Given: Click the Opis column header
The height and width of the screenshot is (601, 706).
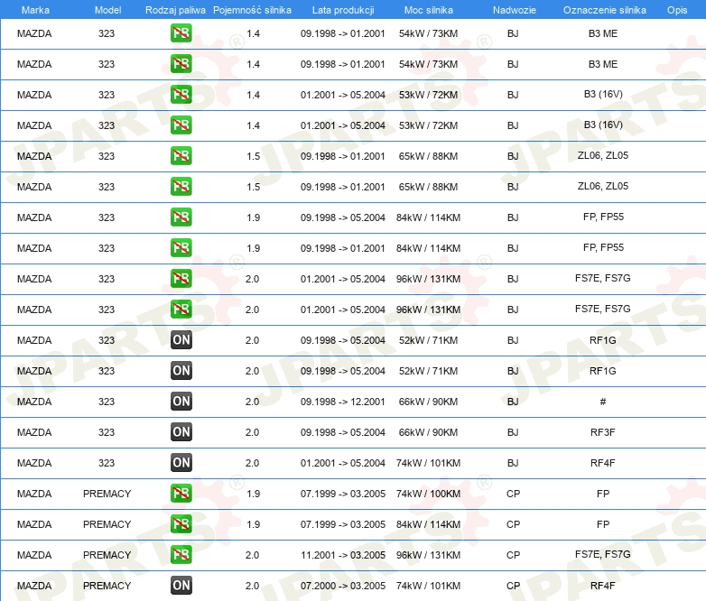Looking at the screenshot, I should tap(677, 10).
